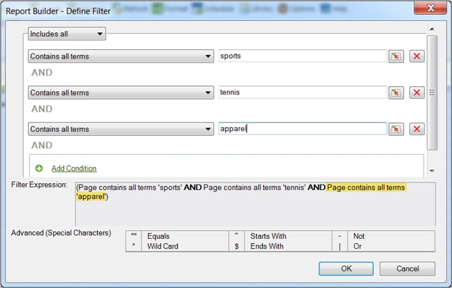This screenshot has width=452, height=288.
Task: Click the vertical scrollbar thumb
Action: point(432,93)
